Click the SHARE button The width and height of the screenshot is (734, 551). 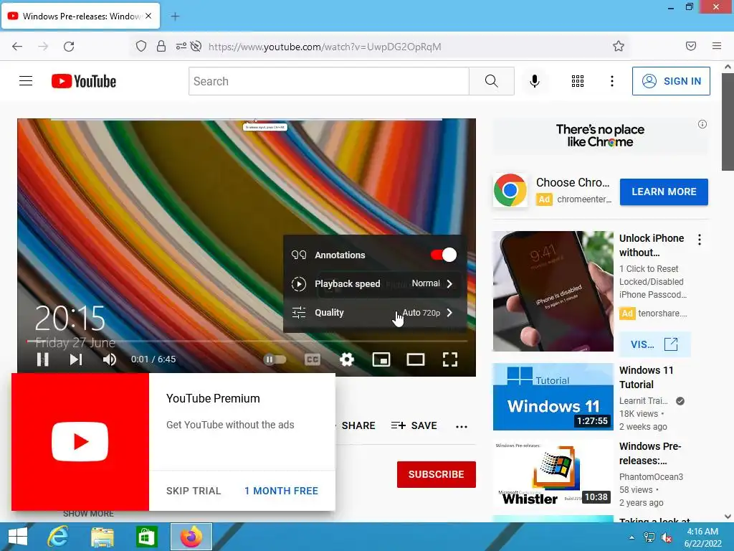tap(358, 425)
